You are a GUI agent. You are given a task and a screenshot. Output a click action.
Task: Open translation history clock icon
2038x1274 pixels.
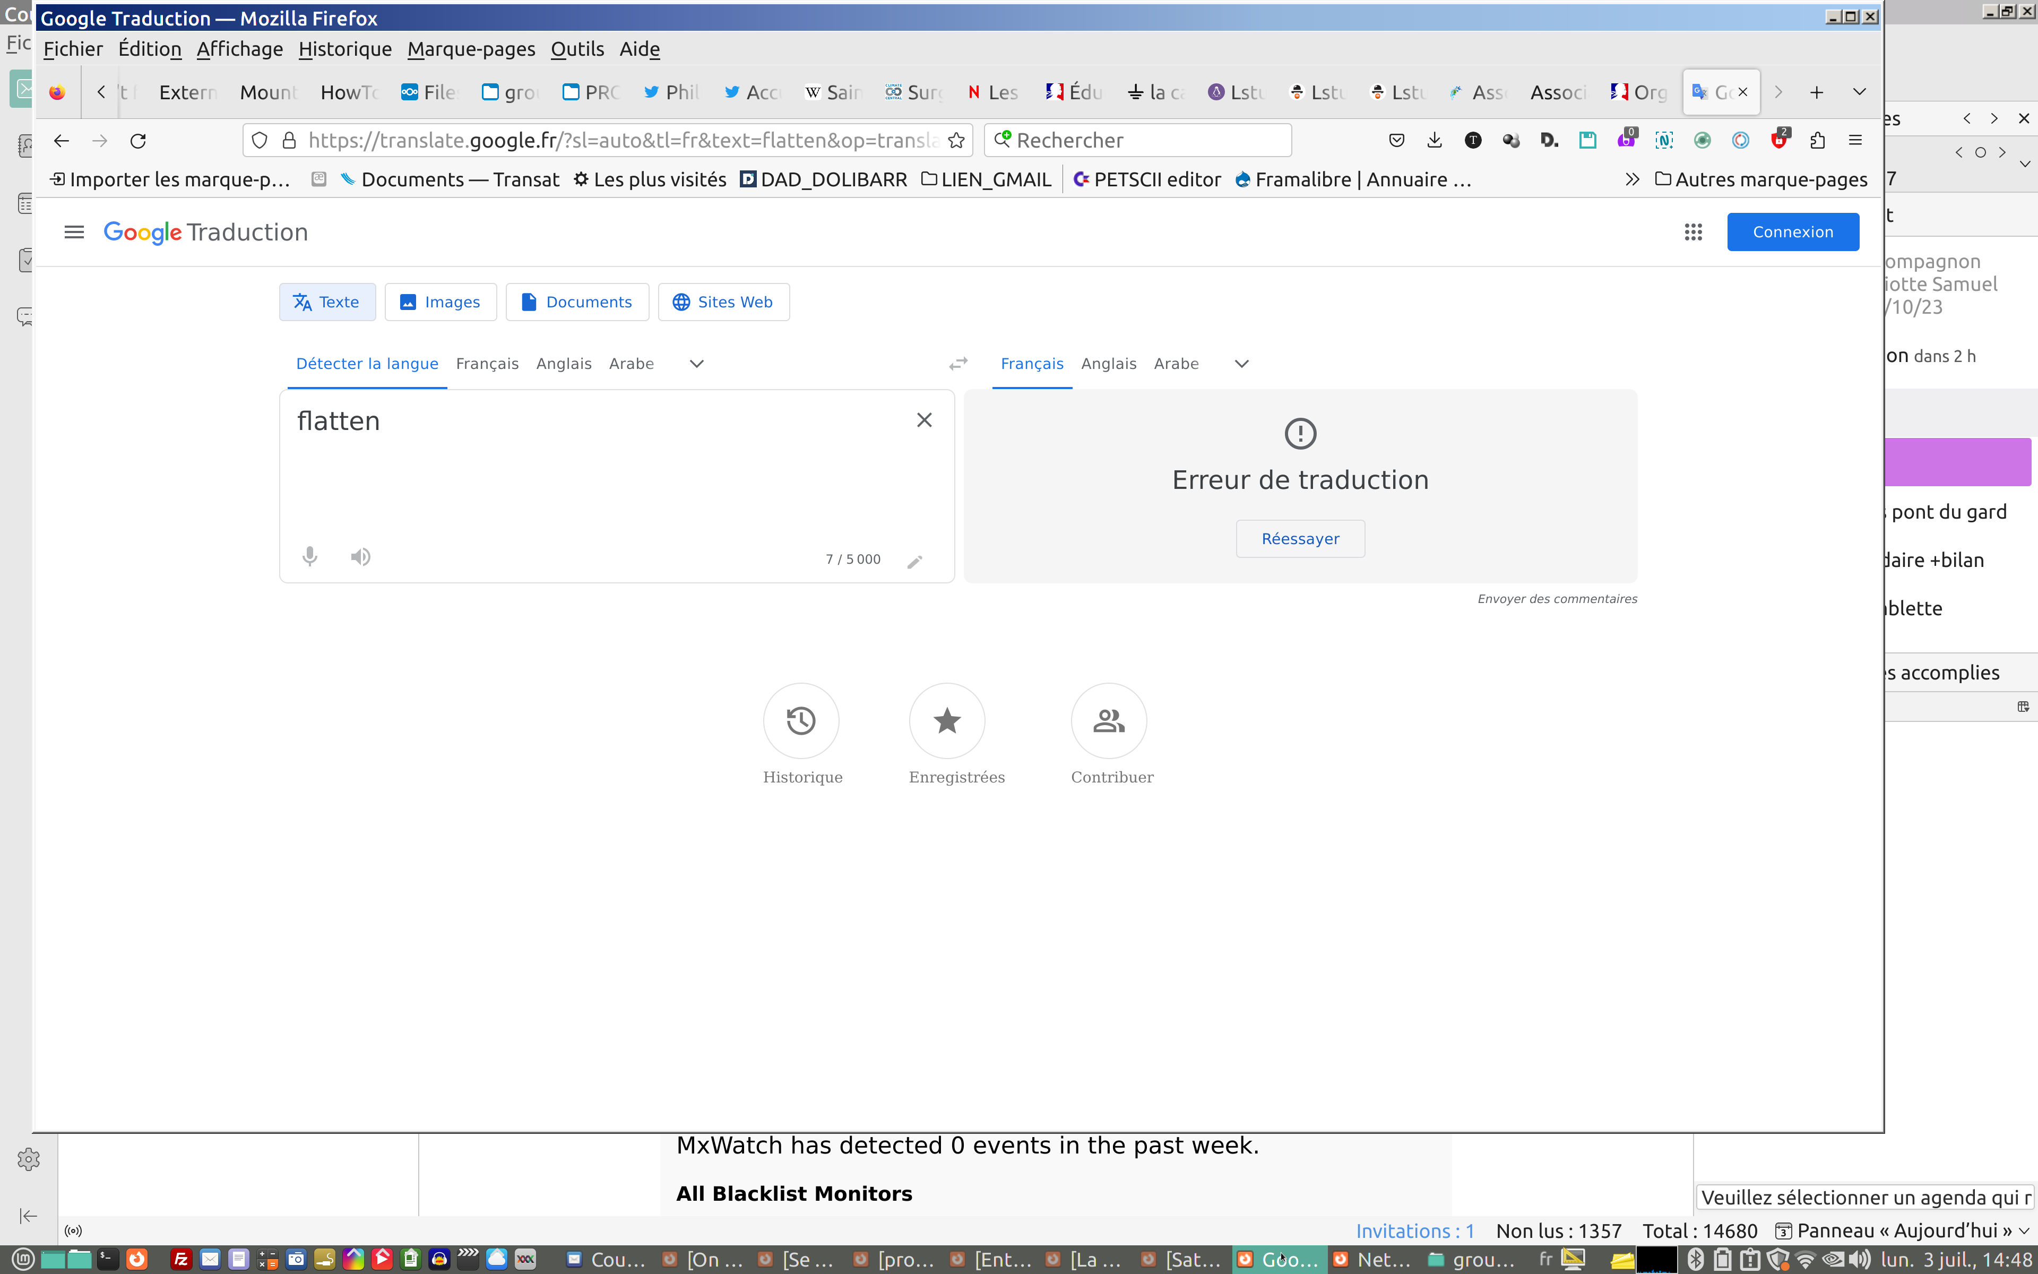point(801,720)
